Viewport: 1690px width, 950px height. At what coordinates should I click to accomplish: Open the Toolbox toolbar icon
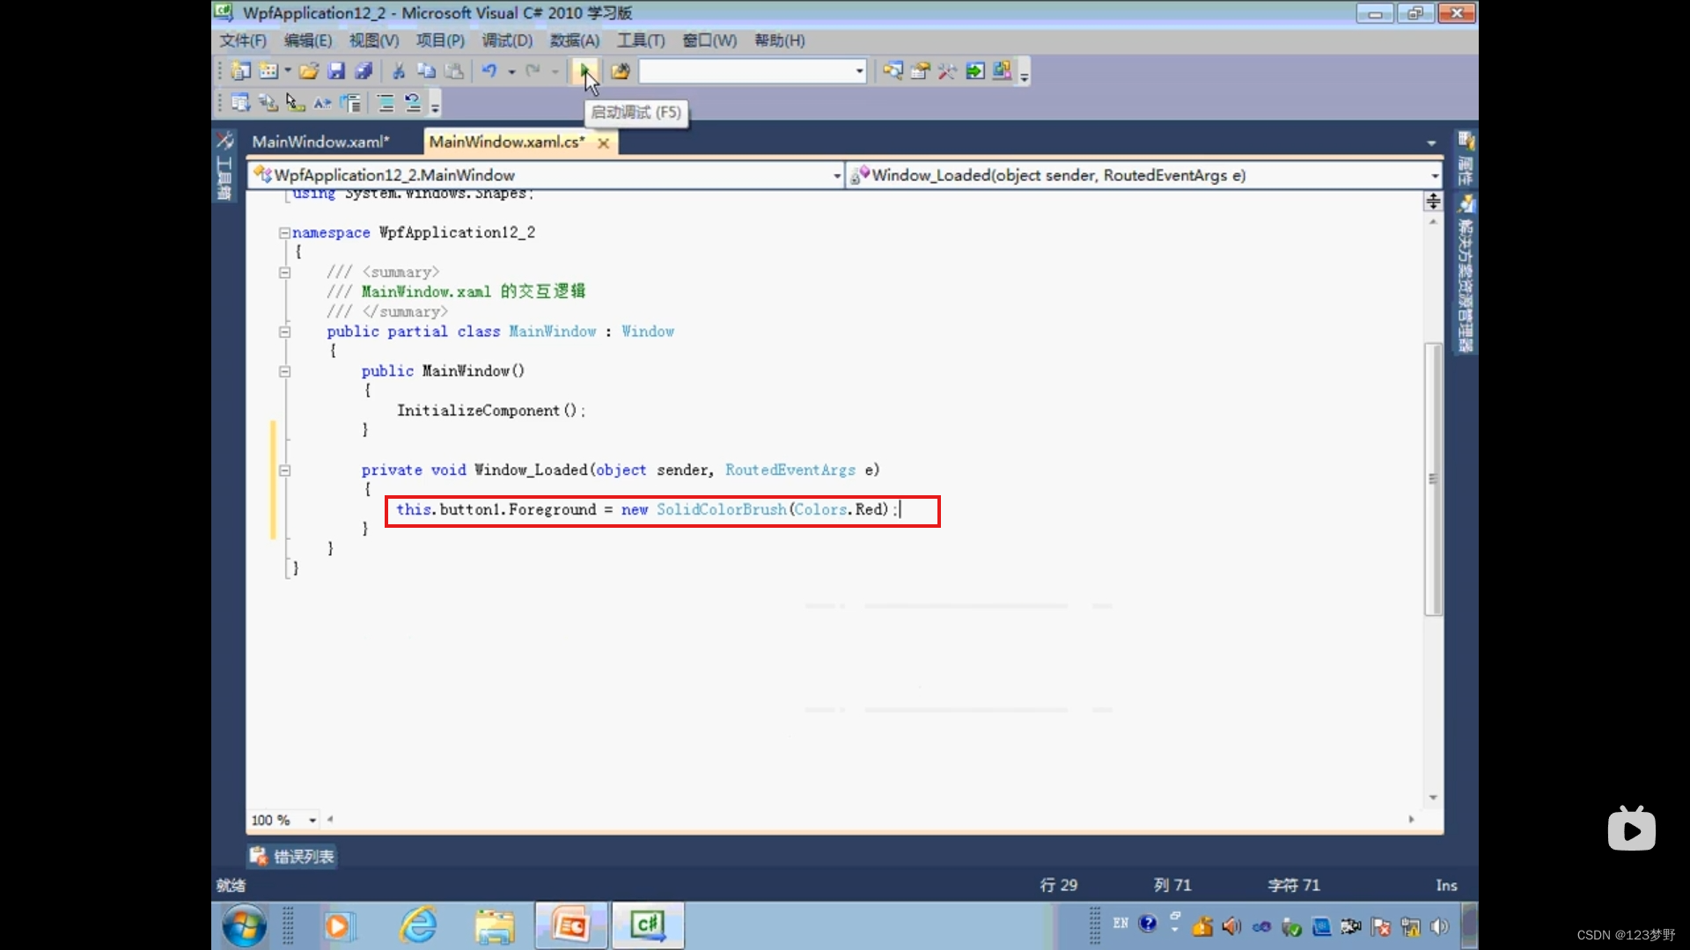pos(947,71)
